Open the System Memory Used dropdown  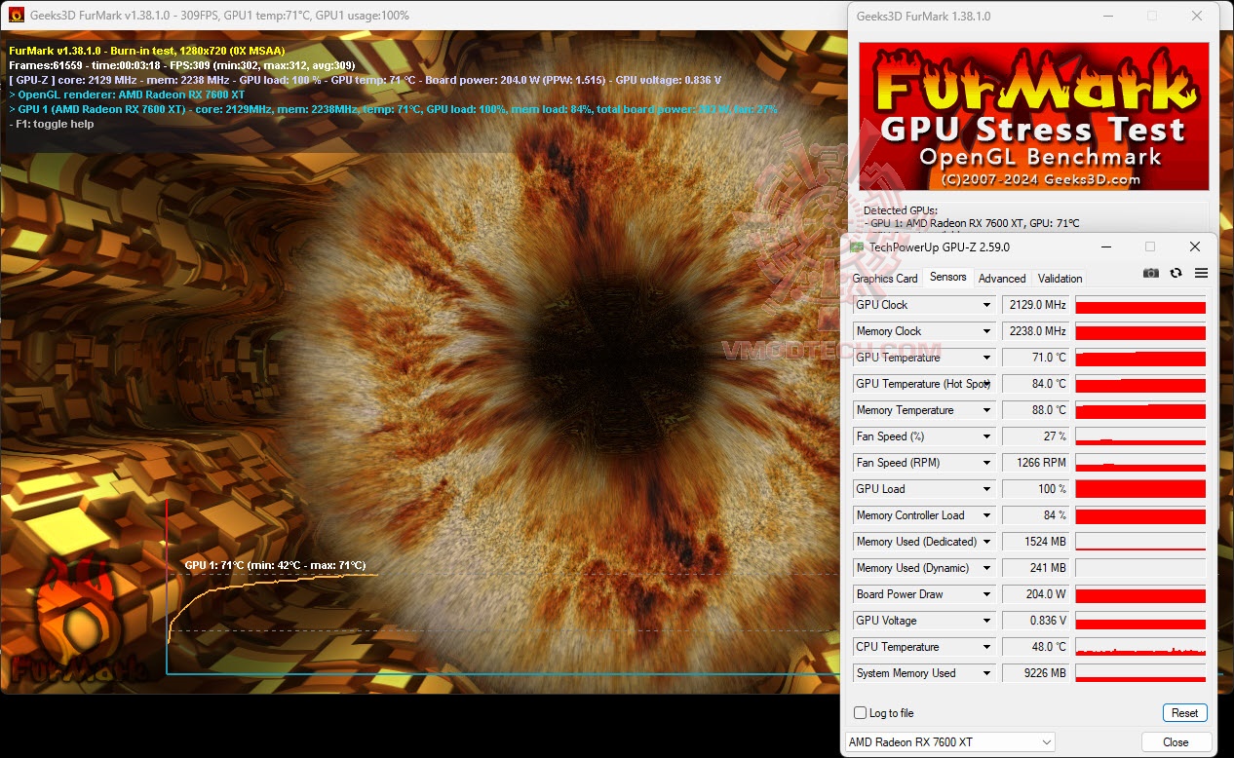pyautogui.click(x=986, y=673)
